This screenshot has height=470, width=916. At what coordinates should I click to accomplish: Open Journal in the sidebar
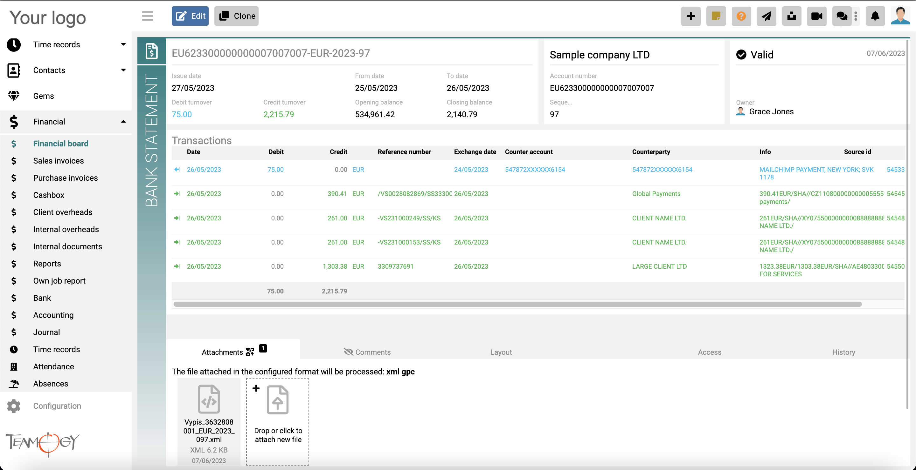click(x=46, y=332)
